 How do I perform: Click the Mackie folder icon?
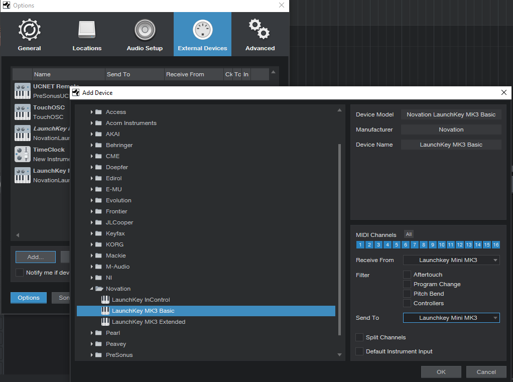pos(98,256)
